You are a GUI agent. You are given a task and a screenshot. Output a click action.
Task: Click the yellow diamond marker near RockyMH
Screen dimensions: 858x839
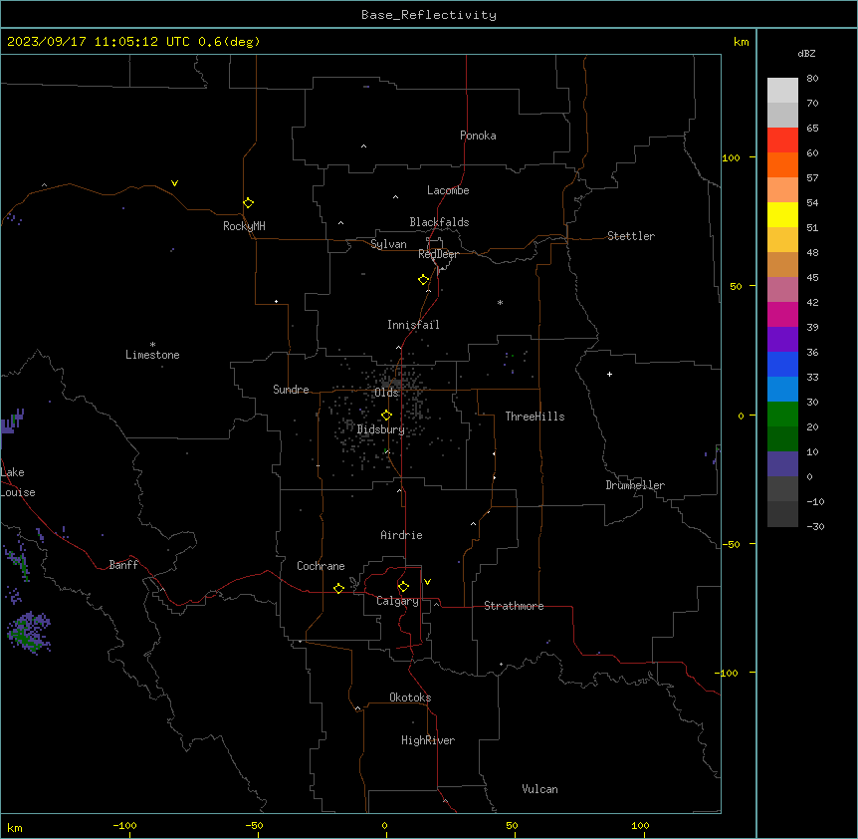[x=248, y=203]
